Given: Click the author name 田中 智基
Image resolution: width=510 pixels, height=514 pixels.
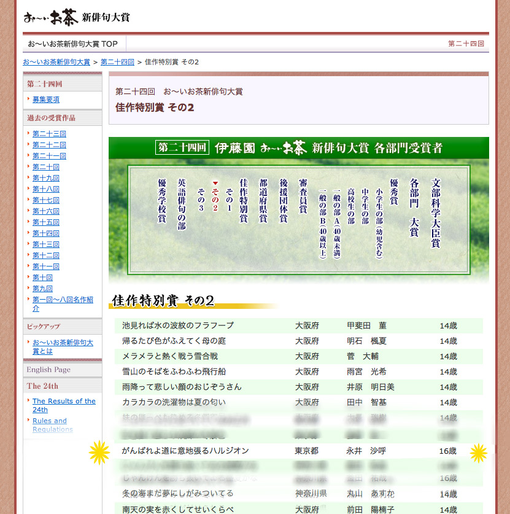Looking at the screenshot, I should (367, 403).
